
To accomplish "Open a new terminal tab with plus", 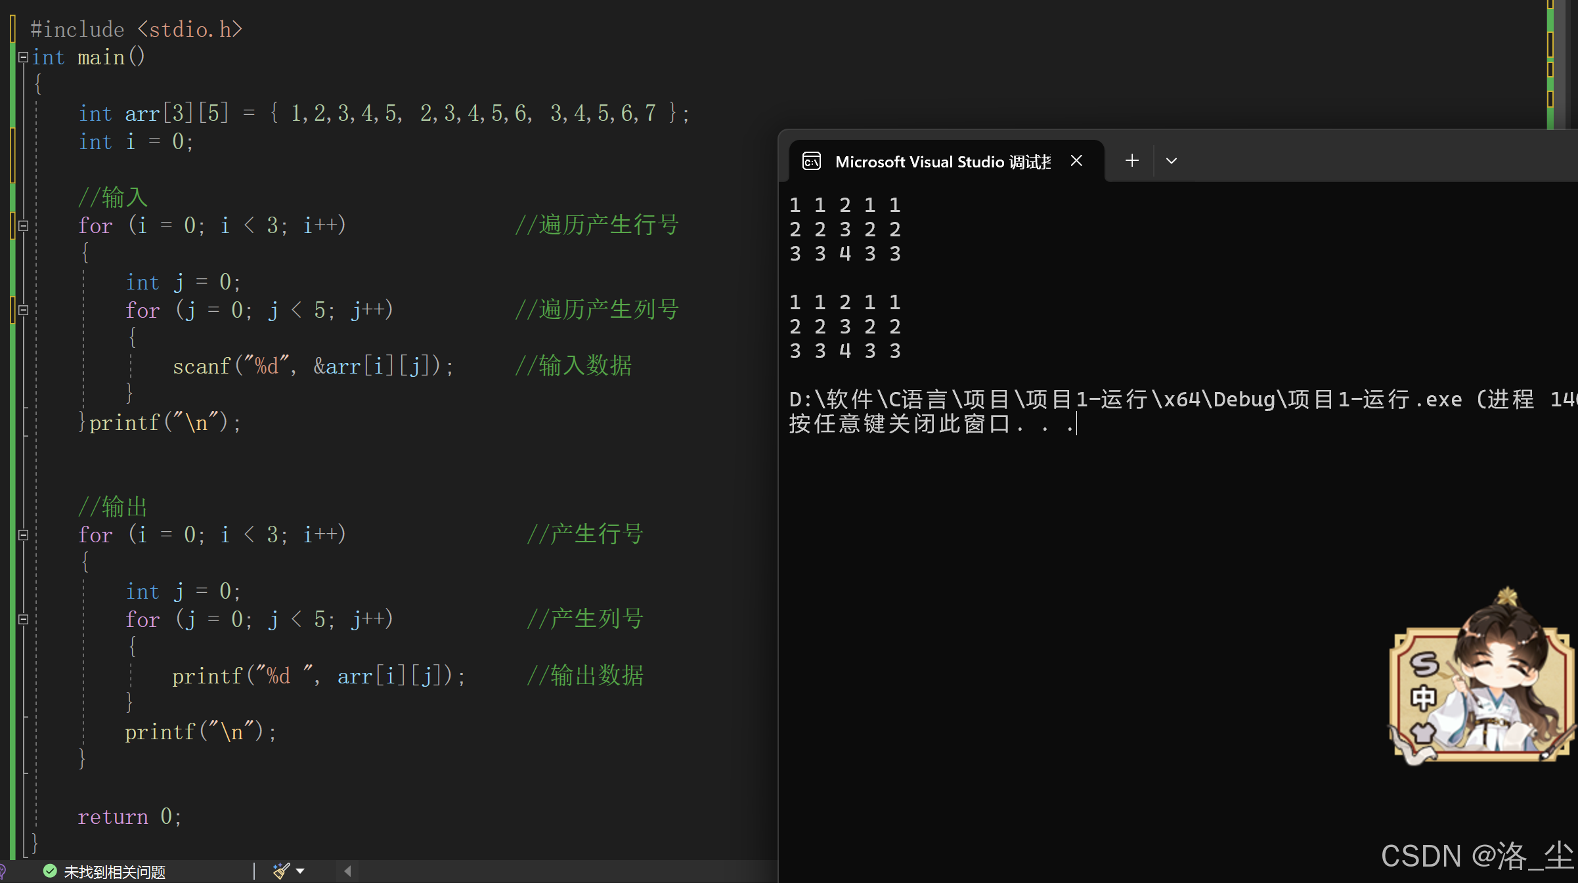I will [x=1131, y=161].
